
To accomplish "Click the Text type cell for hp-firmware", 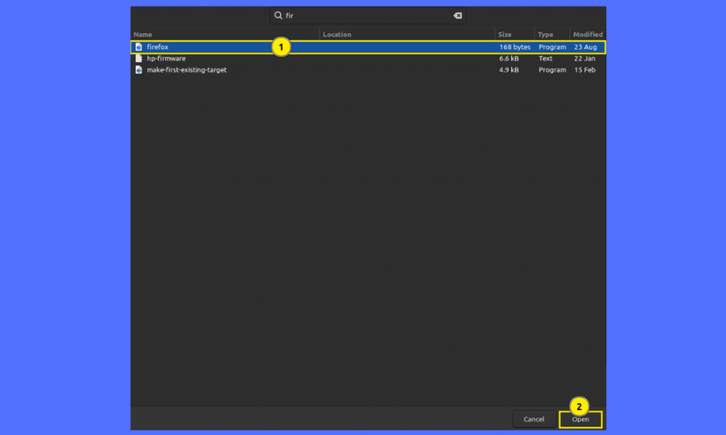I will pos(545,58).
